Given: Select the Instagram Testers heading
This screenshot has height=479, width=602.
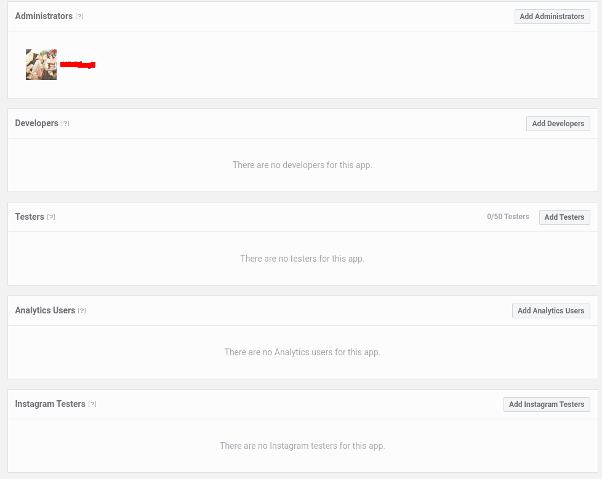Looking at the screenshot, I should click(x=50, y=404).
